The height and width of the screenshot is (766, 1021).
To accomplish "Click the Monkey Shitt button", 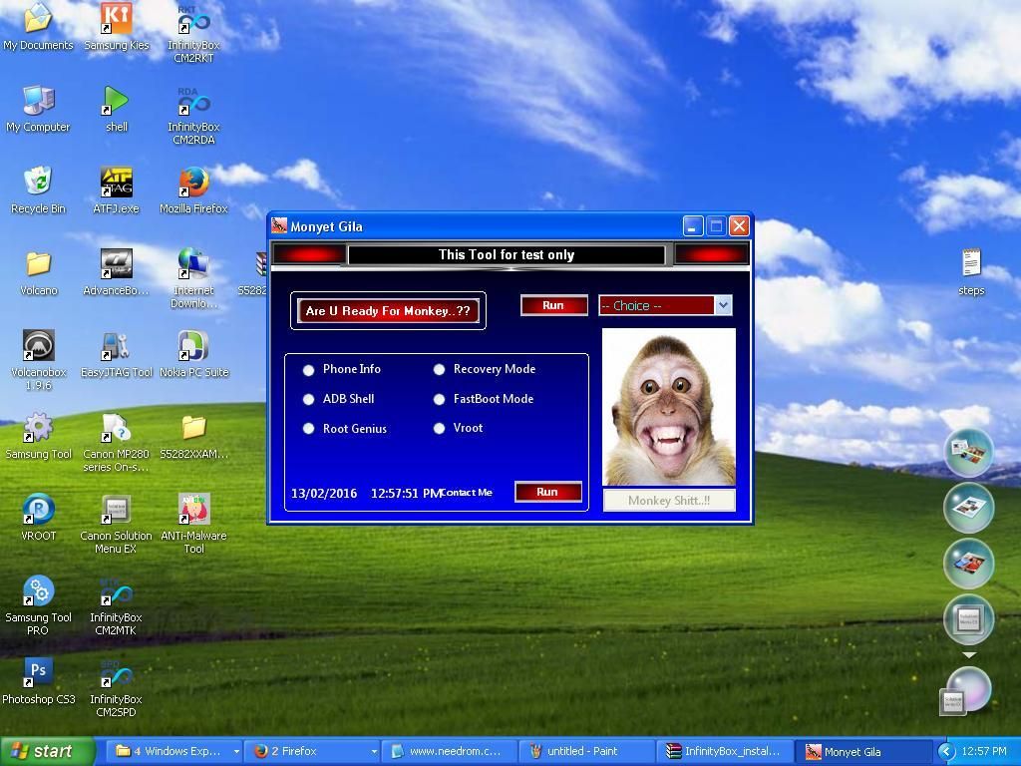I will click(x=669, y=501).
